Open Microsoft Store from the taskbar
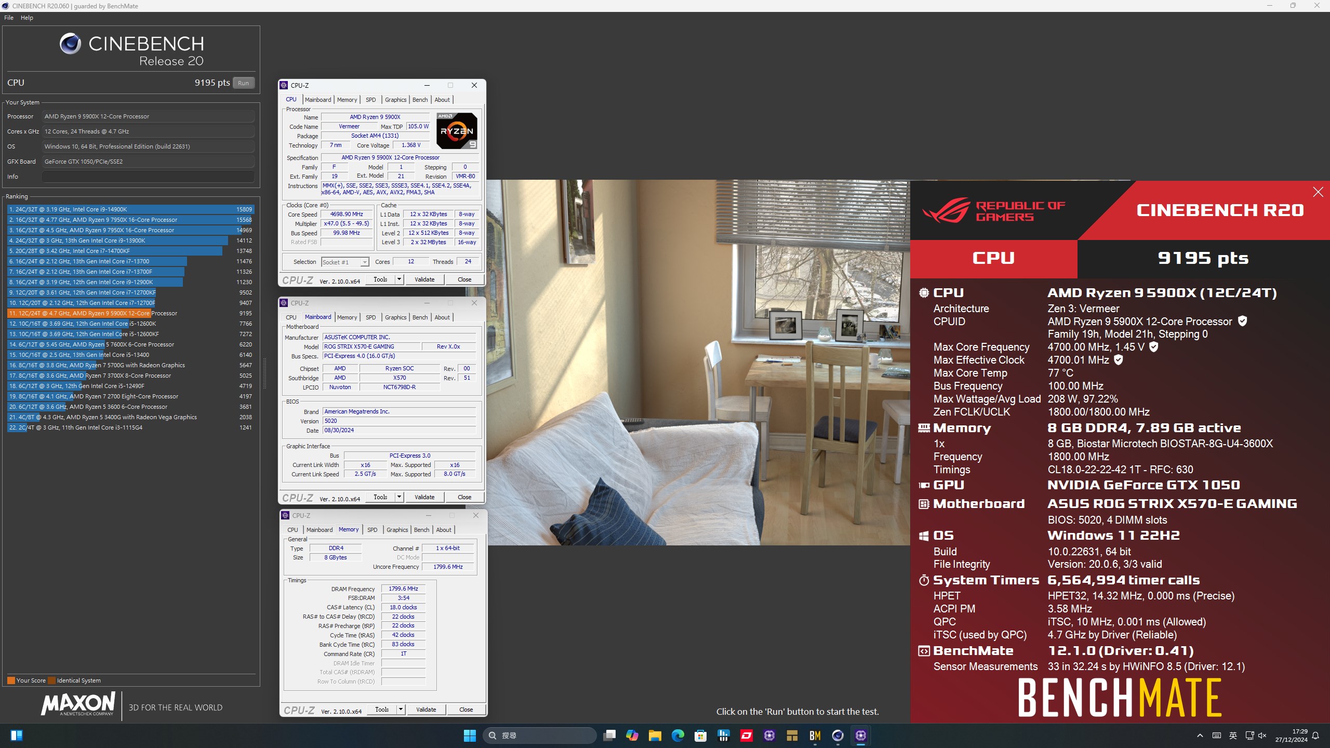 [700, 736]
